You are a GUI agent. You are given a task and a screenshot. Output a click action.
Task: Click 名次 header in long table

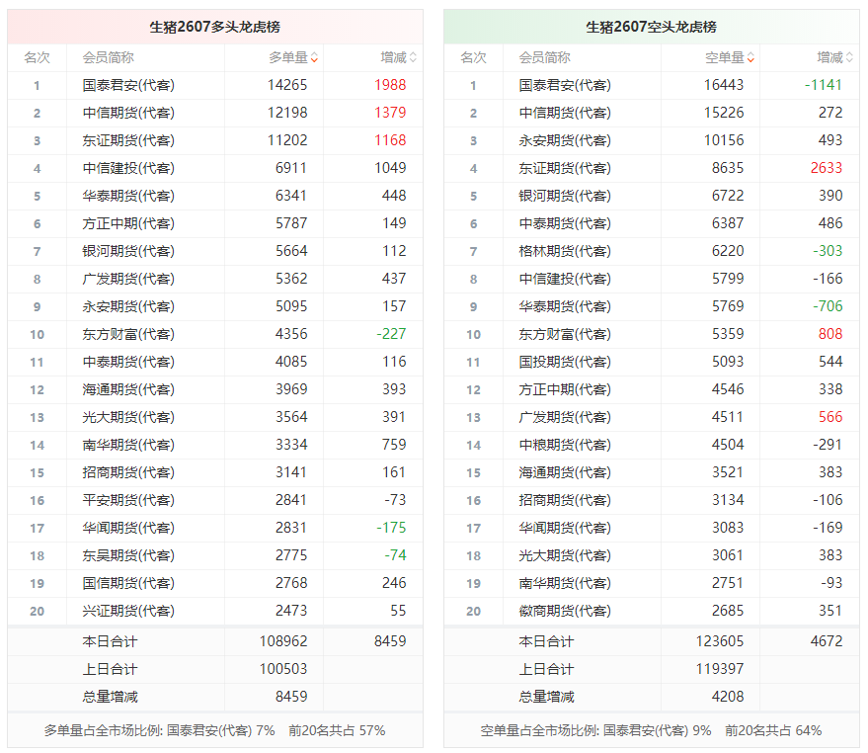(x=38, y=57)
